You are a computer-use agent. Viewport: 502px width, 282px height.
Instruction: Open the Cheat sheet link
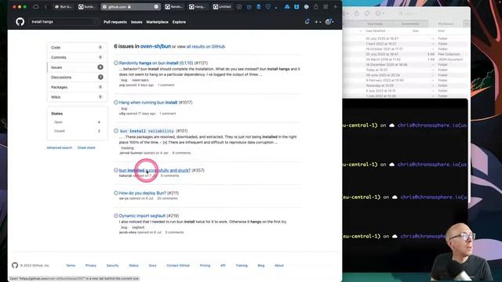point(86,148)
